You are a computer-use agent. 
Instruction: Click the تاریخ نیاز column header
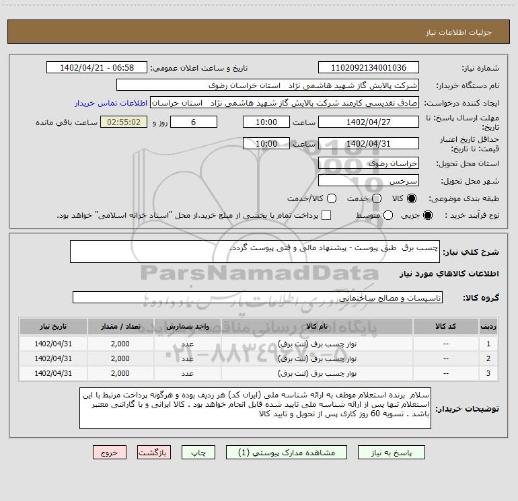point(53,326)
